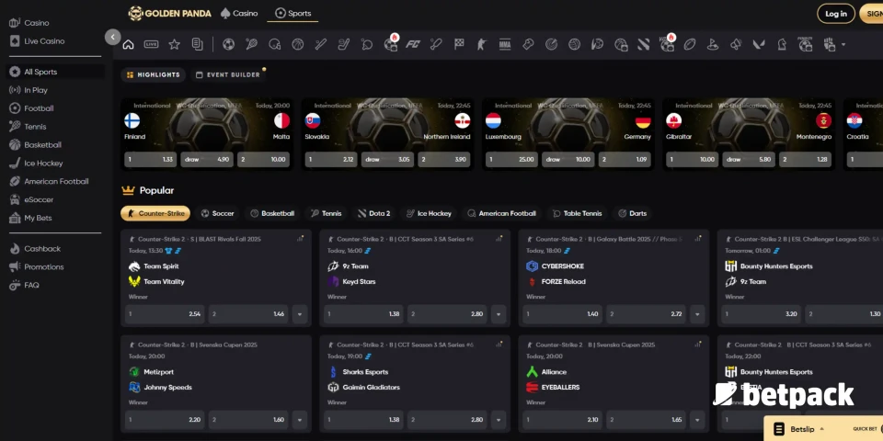Bet on Germany at 1.09
Screen dimensions: 883x441
625,159
